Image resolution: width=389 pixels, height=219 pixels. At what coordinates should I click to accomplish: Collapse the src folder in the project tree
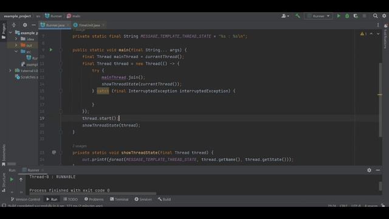coord(16,51)
